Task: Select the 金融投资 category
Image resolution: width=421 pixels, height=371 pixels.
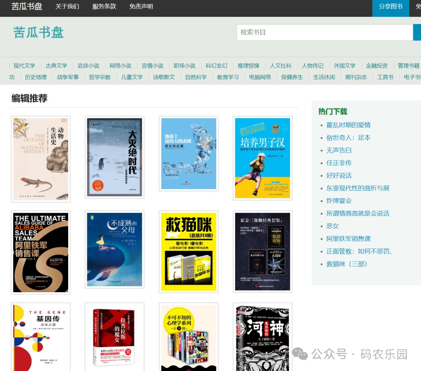Action: click(x=377, y=66)
